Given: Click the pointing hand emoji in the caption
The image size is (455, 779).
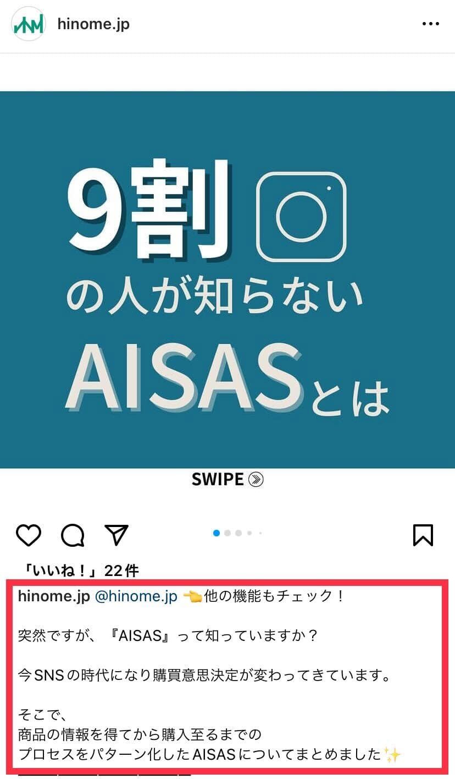Looking at the screenshot, I should point(192,596).
